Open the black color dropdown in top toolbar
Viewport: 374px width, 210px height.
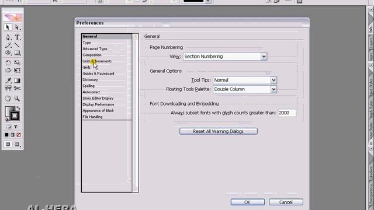point(208,1)
